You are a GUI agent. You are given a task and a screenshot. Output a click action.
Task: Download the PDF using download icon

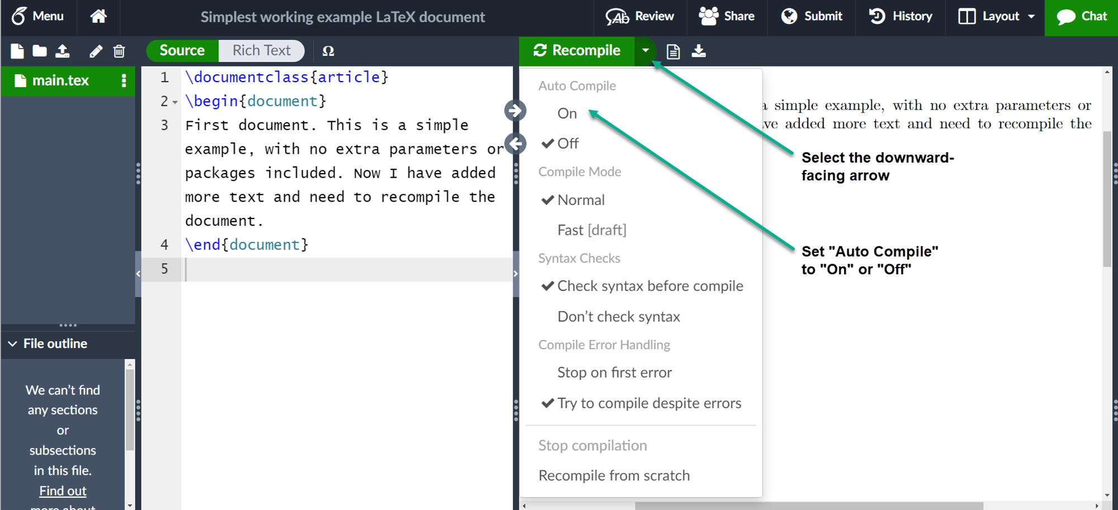click(x=699, y=51)
